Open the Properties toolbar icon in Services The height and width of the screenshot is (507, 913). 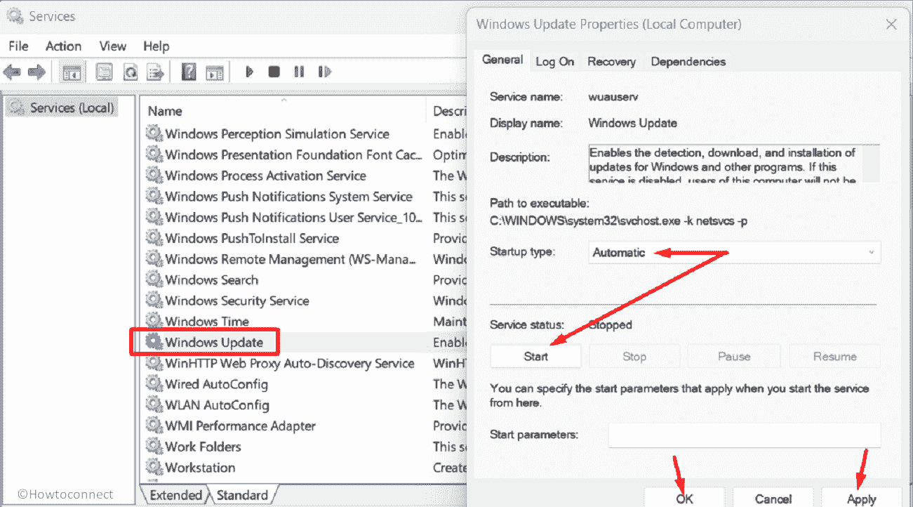point(105,72)
